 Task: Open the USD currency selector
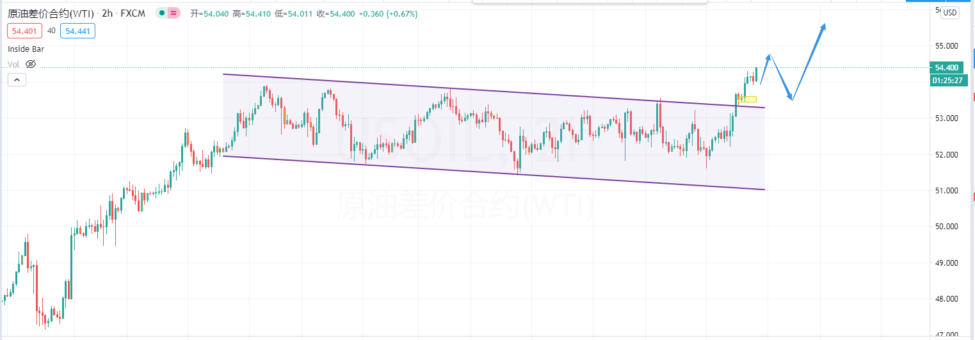(950, 13)
